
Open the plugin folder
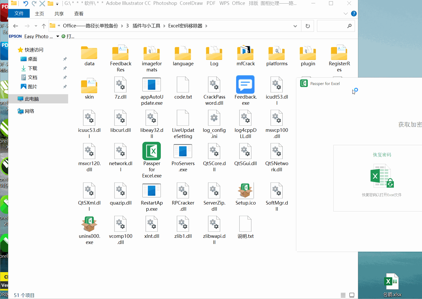[308, 56]
